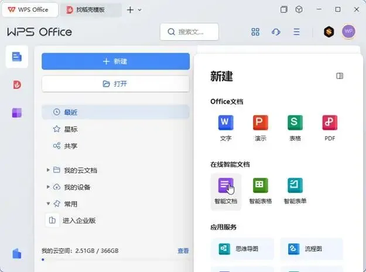Select 共享 shared files
The width and height of the screenshot is (366, 272).
pos(115,146)
